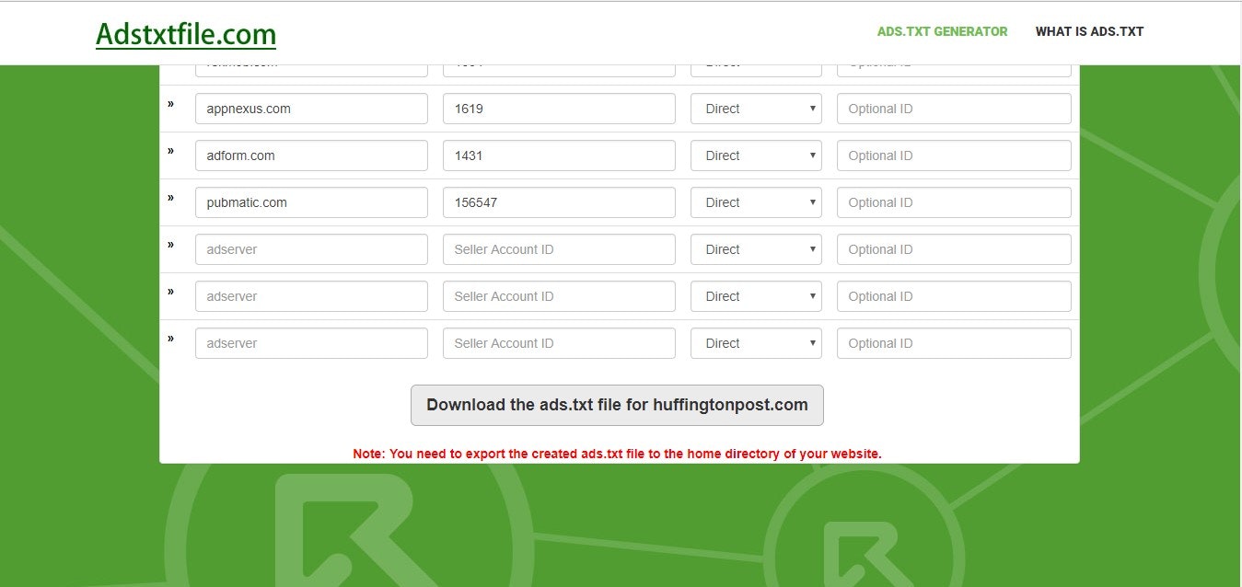Screen dimensions: 1242x587
Task: Open the Direct dropdown on the pubmatic.com row
Action: click(x=755, y=201)
